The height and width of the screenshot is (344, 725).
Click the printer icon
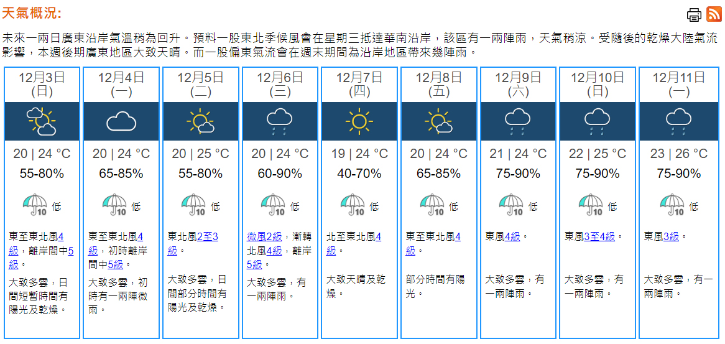694,14
